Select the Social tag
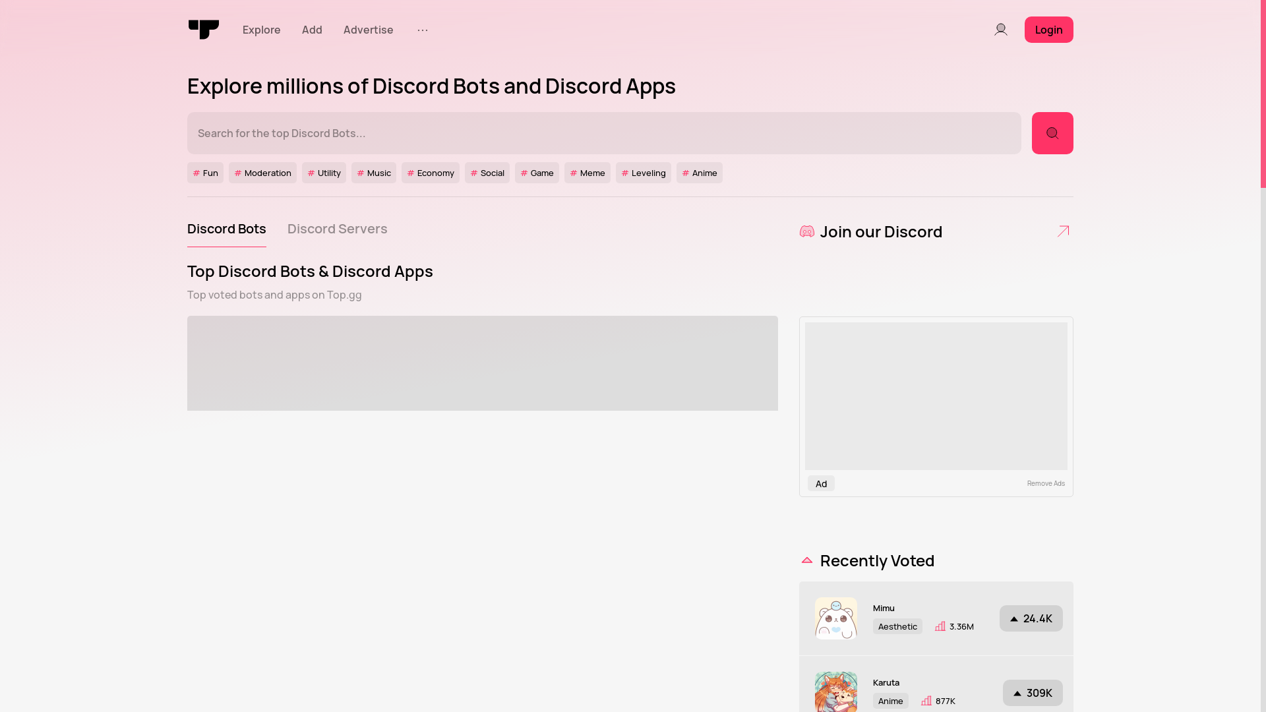Screen dimensions: 1266x712 tap(487, 173)
